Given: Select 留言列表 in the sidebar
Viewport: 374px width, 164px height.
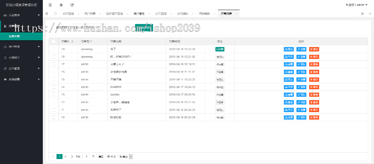Looking at the screenshot, I should point(22,37).
